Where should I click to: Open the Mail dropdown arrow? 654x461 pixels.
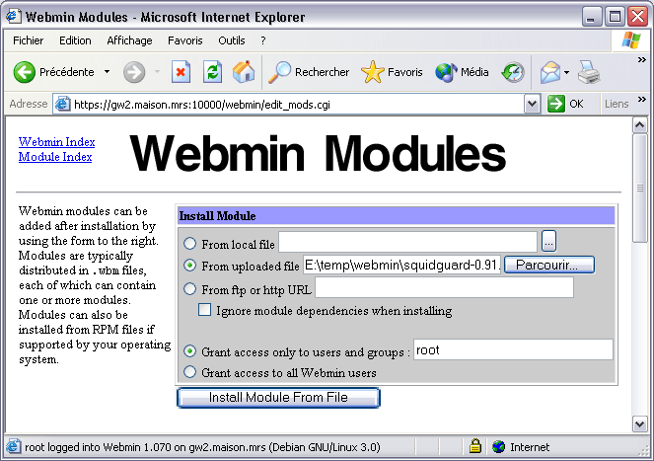pos(566,72)
